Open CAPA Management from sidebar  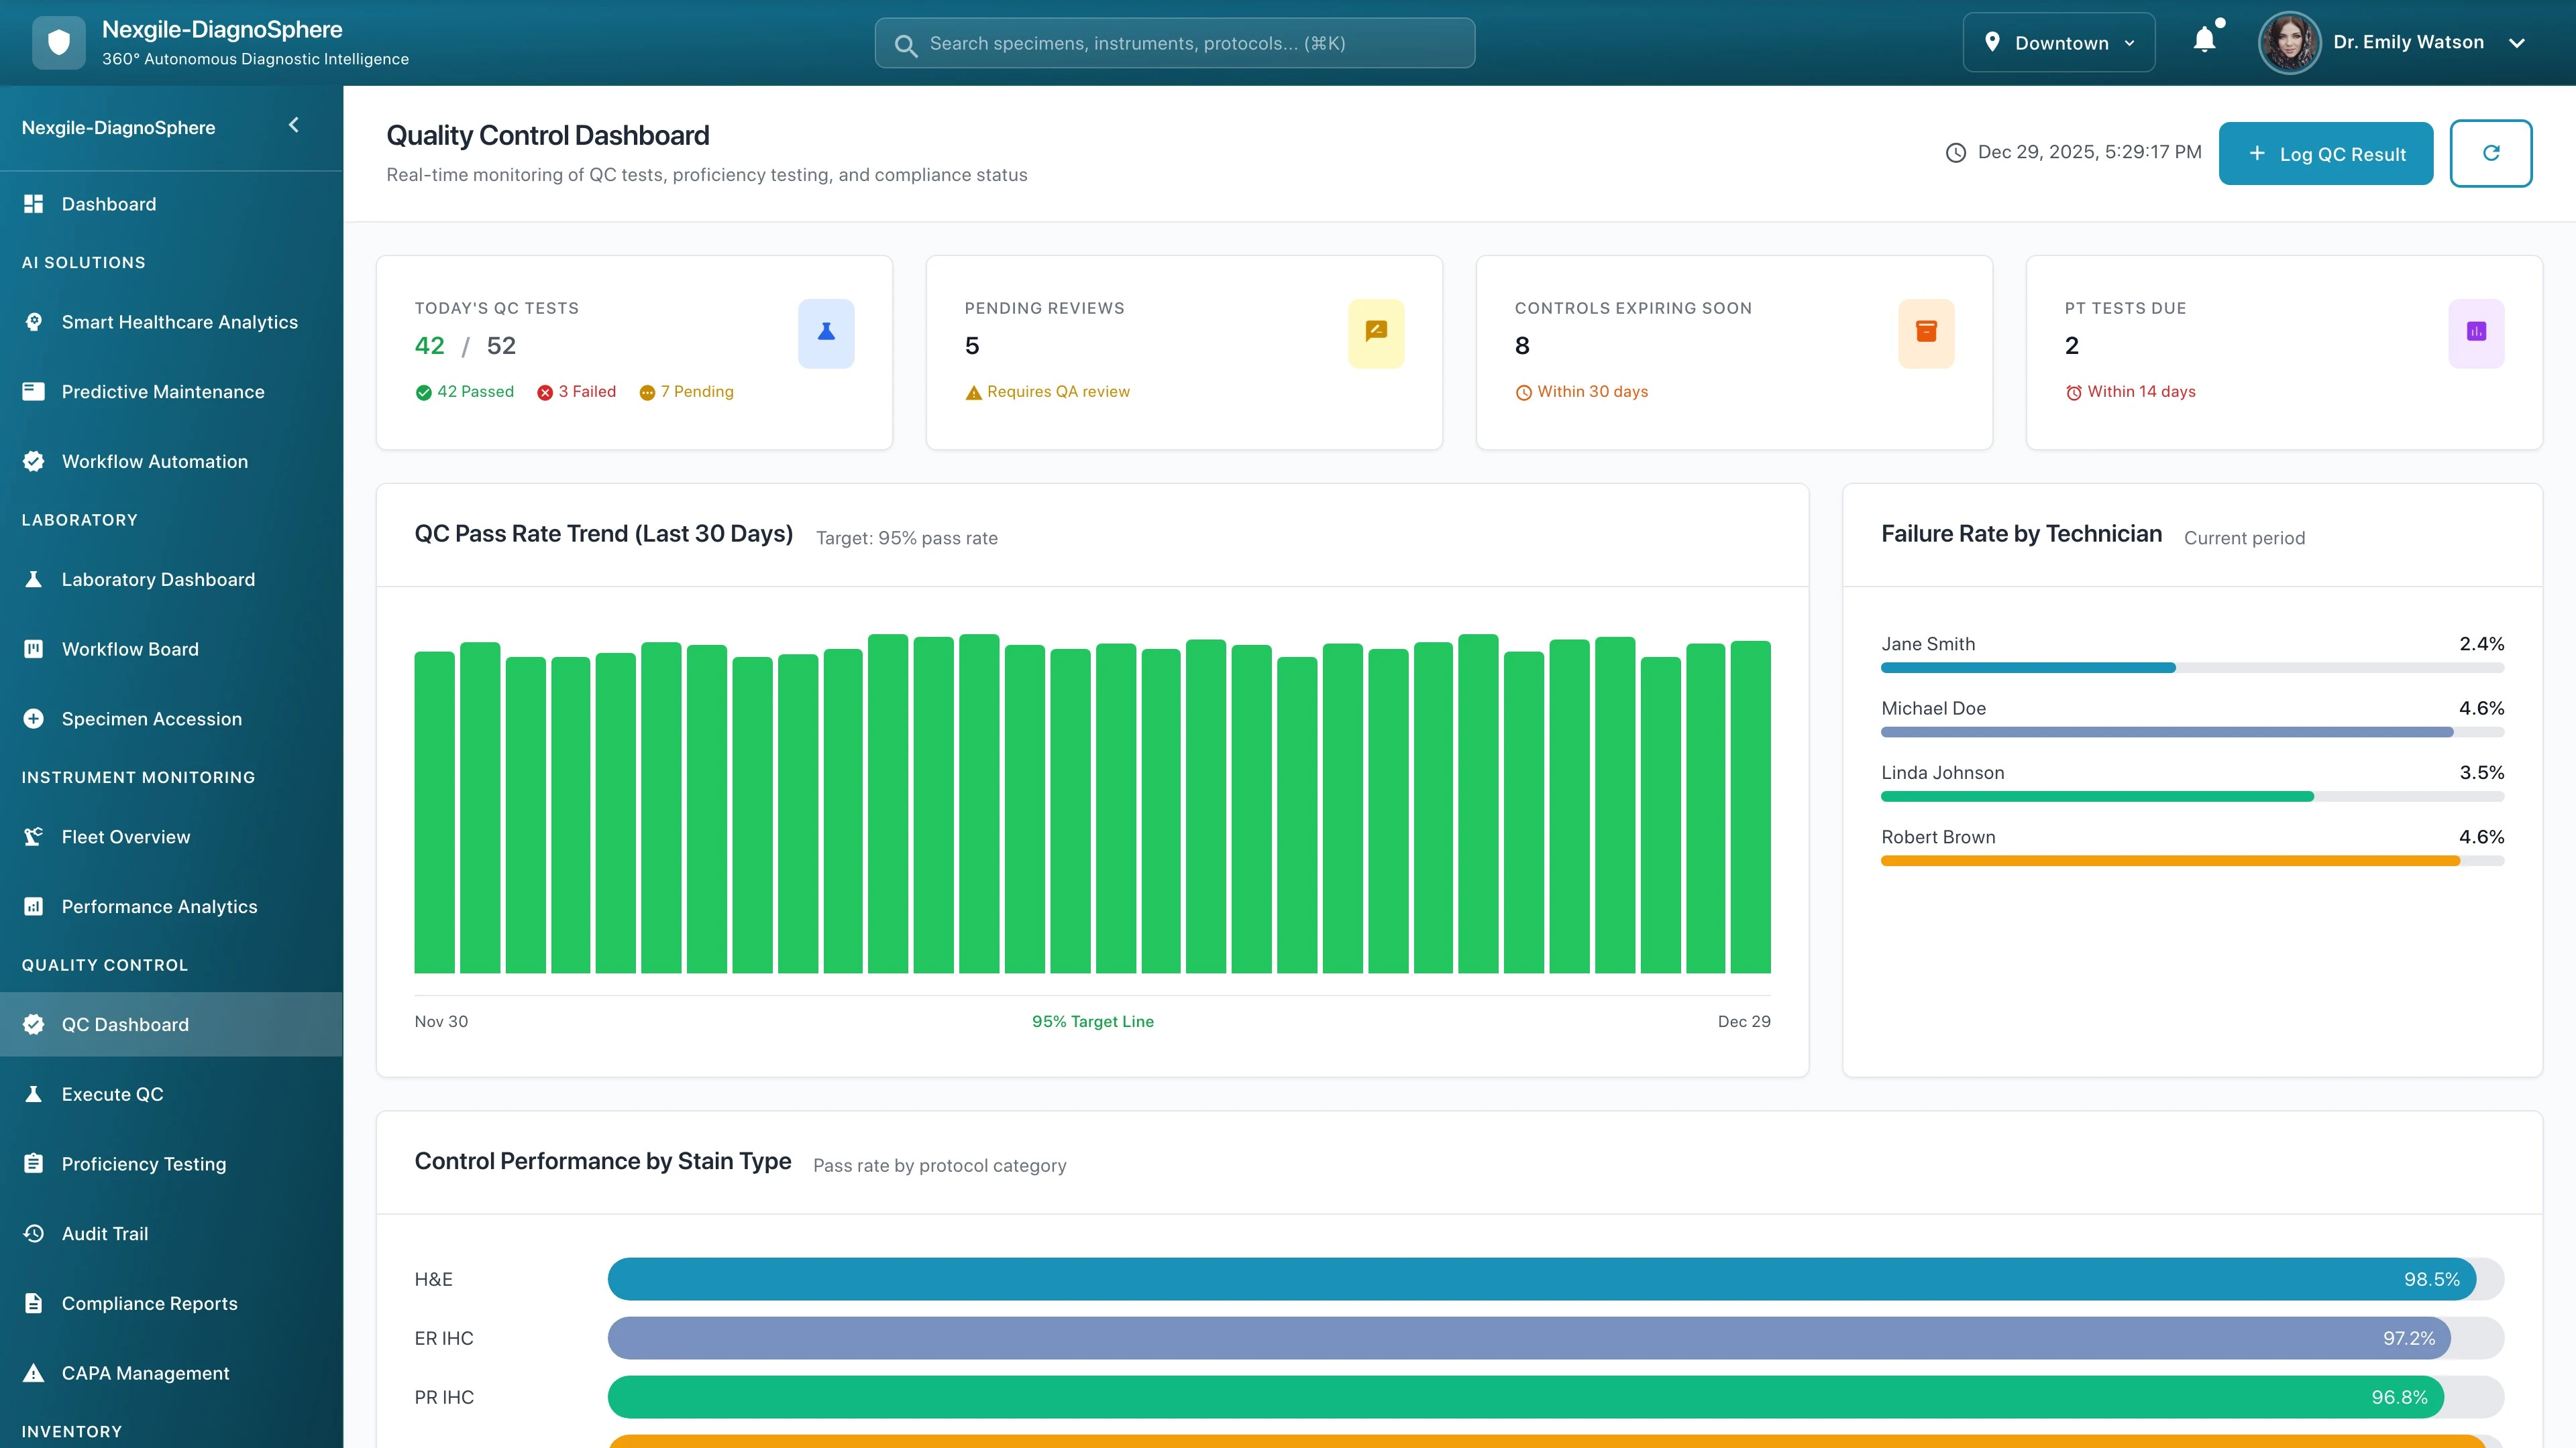click(x=145, y=1372)
